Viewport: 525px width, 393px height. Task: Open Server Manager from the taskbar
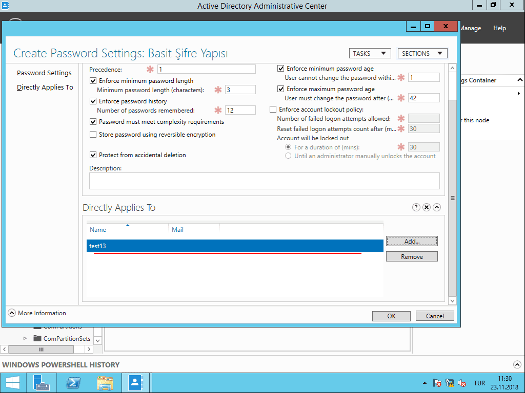click(x=42, y=383)
